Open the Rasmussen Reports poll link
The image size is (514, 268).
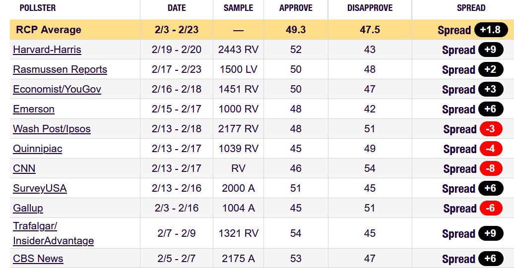[x=60, y=69]
